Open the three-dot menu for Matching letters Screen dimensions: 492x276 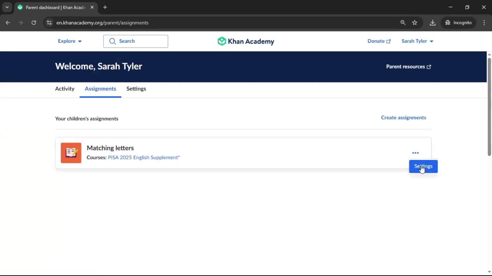pyautogui.click(x=415, y=153)
